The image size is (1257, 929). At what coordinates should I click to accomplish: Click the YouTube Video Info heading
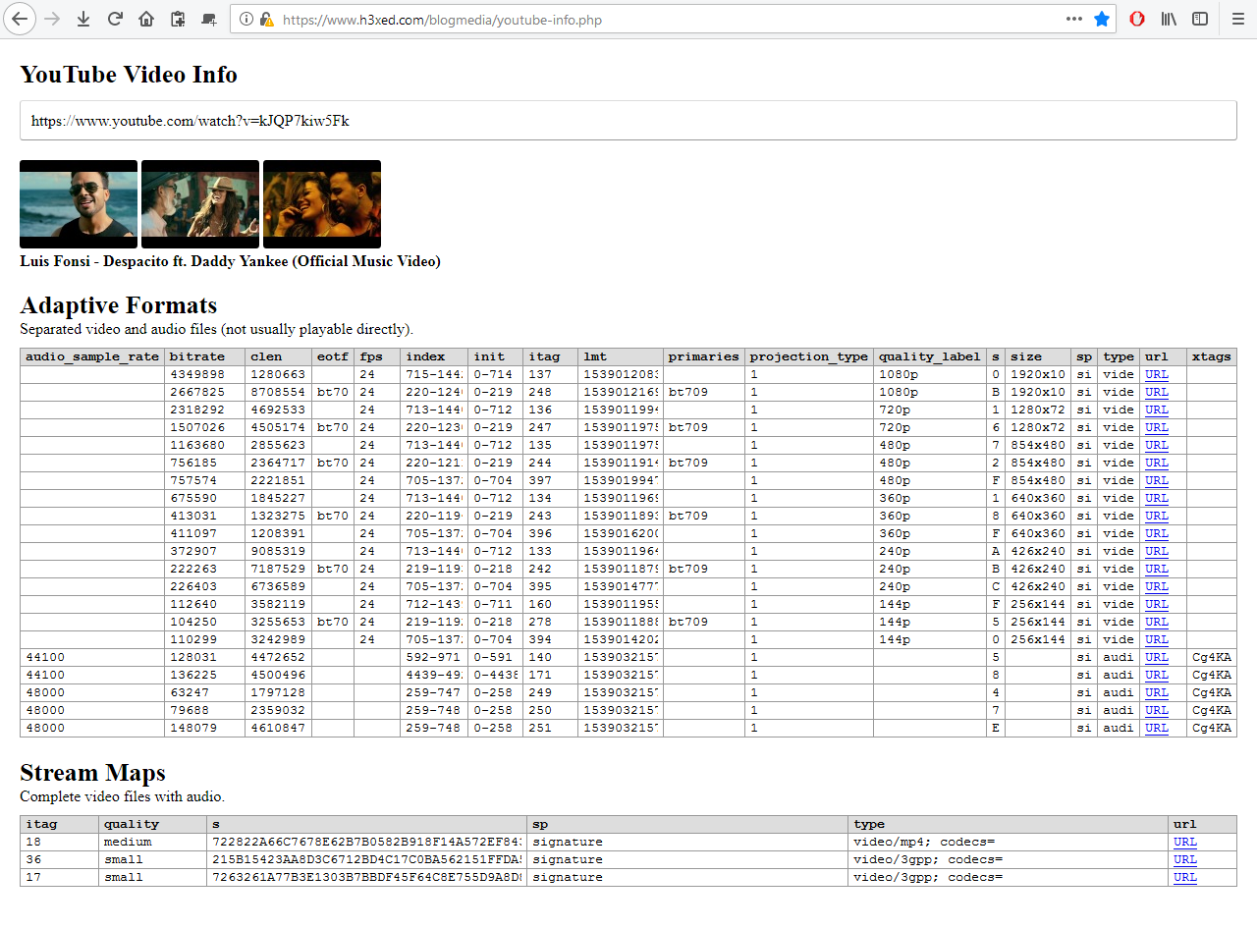pos(129,75)
